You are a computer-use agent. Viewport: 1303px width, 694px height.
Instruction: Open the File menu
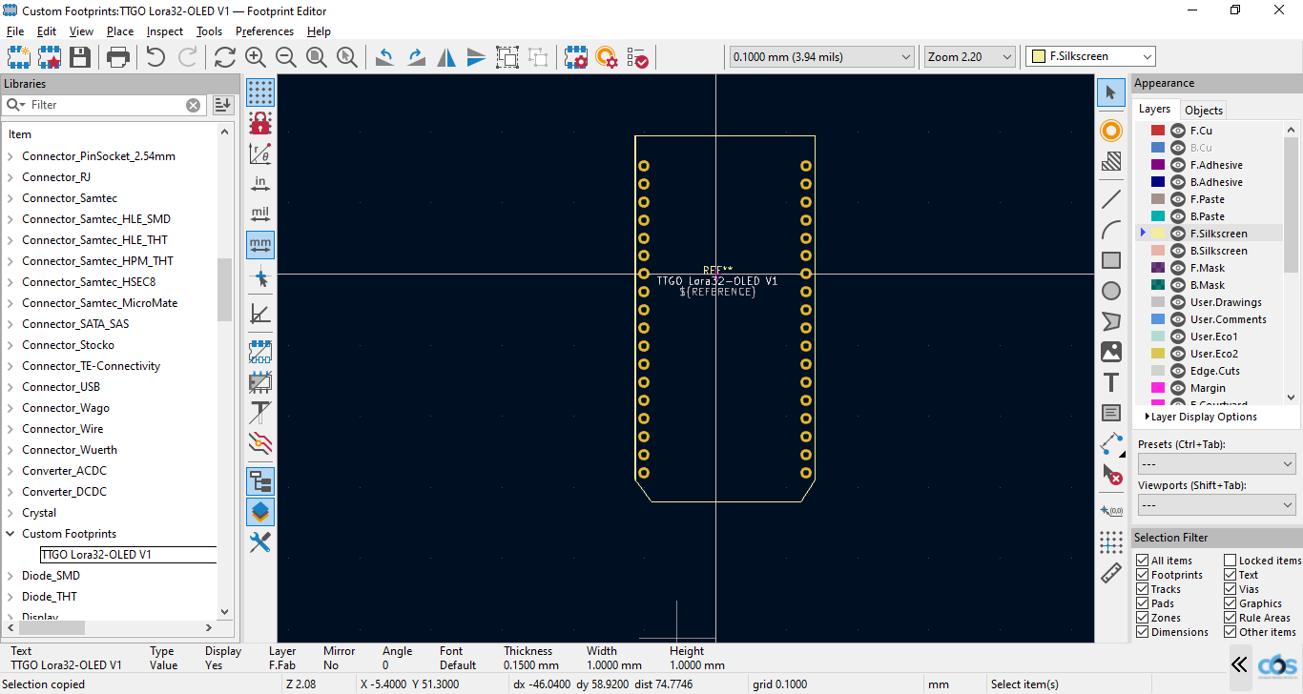15,31
